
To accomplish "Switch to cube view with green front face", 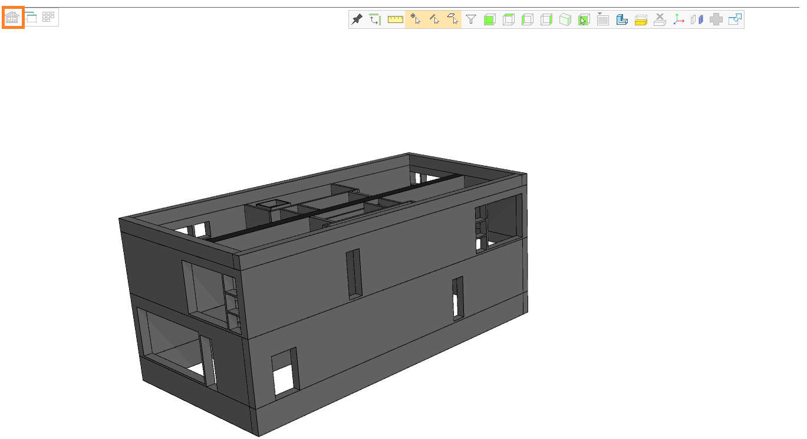I will tap(489, 19).
